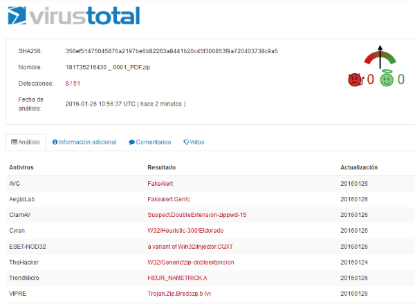415x304 pixels.
Task: Click W32/Heuristic-300!Eldorado result
Action: 185,231
